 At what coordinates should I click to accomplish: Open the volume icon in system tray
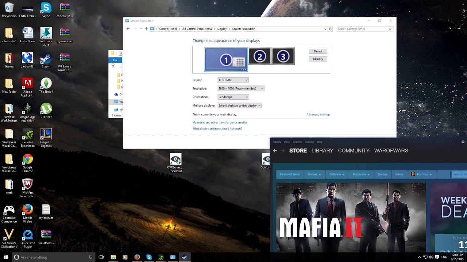click(x=431, y=257)
